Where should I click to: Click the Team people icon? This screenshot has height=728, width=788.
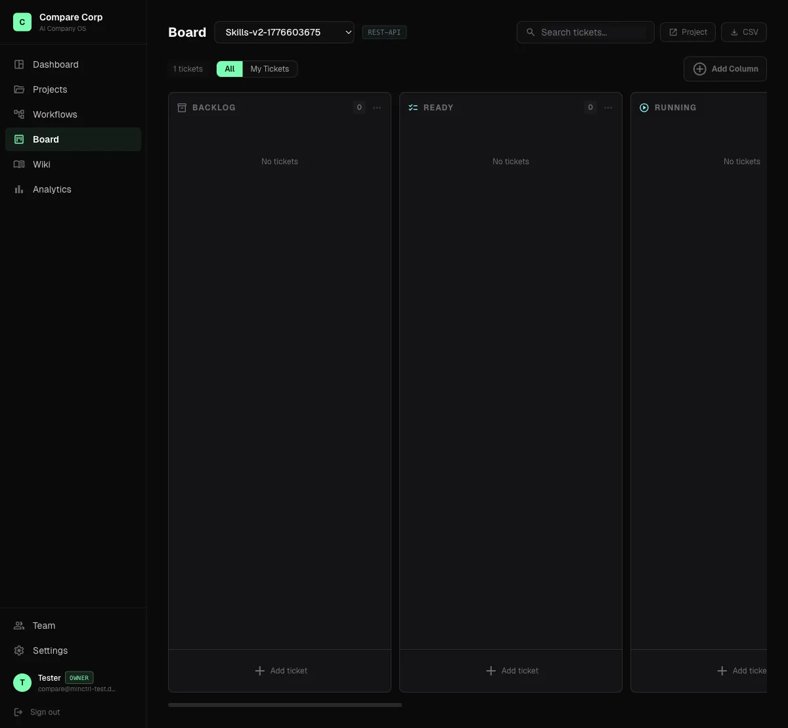[x=19, y=626]
